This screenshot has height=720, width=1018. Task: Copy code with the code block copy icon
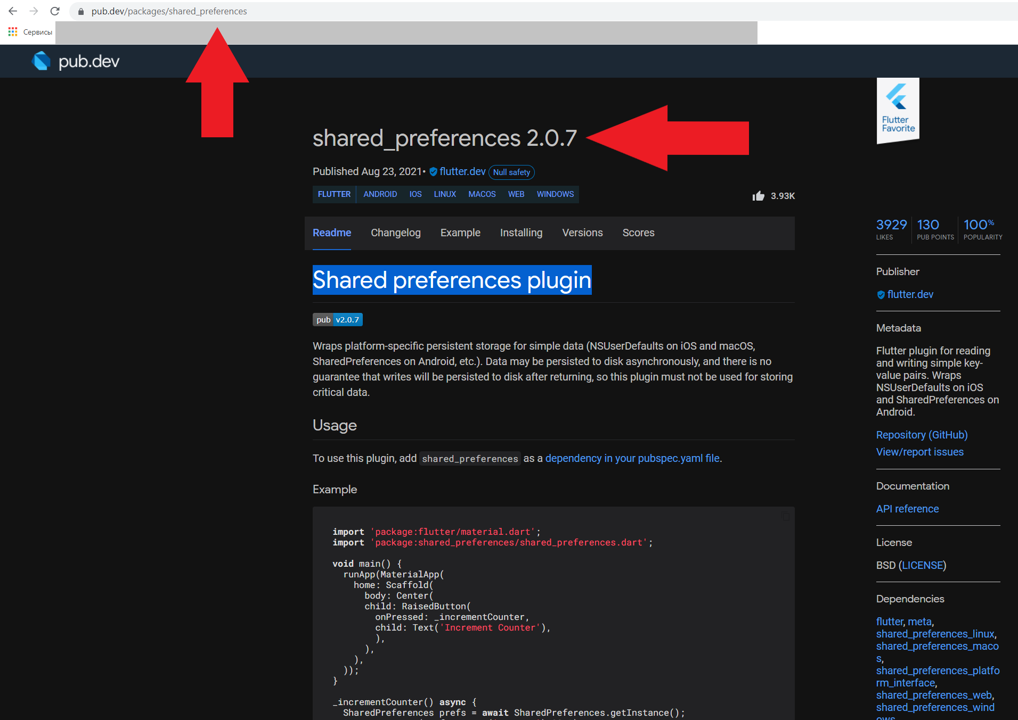(785, 516)
